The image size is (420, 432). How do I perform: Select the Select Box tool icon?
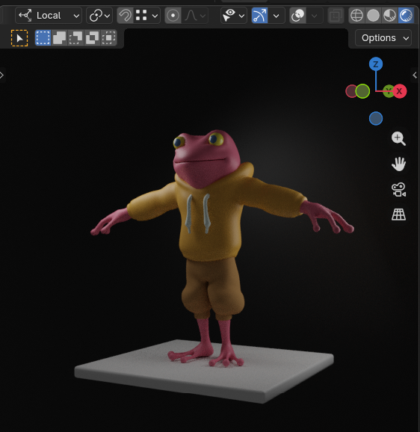pos(19,38)
